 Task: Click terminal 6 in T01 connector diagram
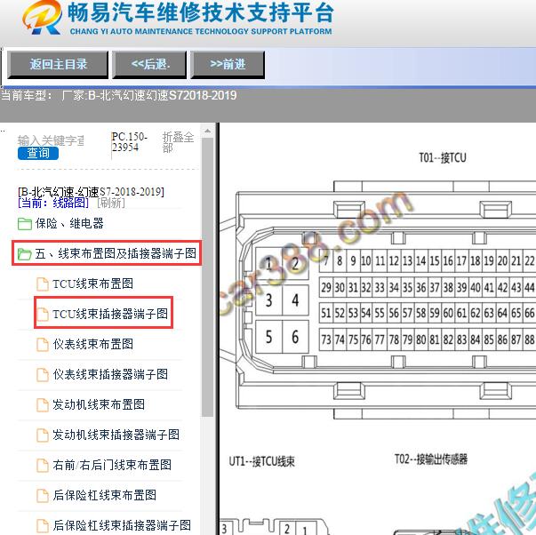pos(295,337)
